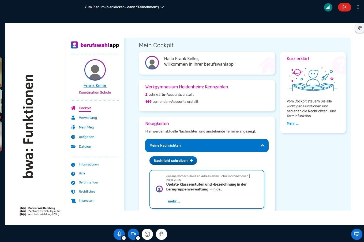Viewport: 364px width, 242px height.
Task: Click Frank Keller's sidebar profile avatar
Action: tap(95, 70)
